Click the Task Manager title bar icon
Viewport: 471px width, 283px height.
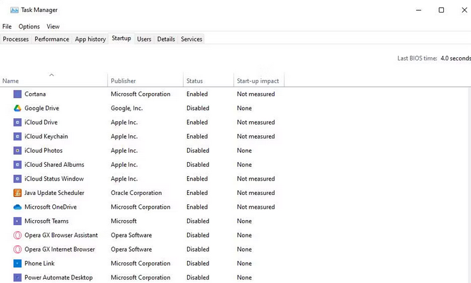click(x=14, y=10)
